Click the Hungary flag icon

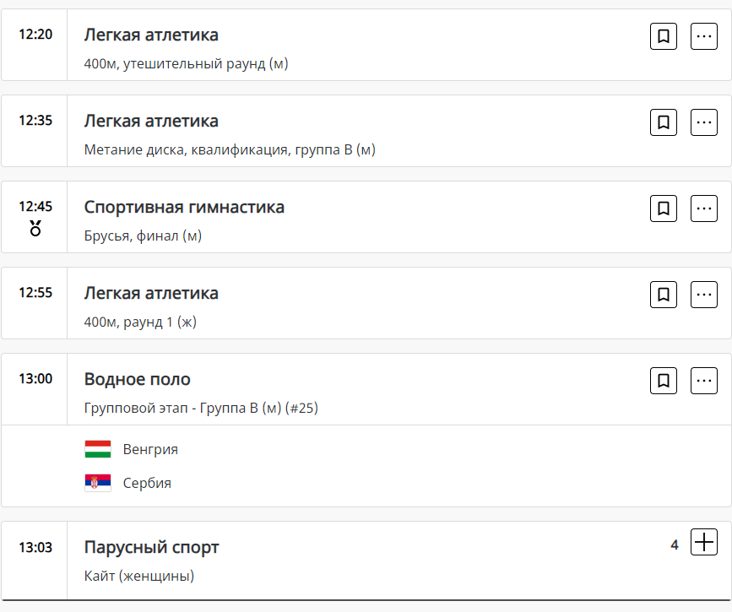coord(98,449)
